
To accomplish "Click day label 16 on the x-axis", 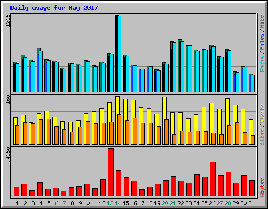I will (133, 203).
